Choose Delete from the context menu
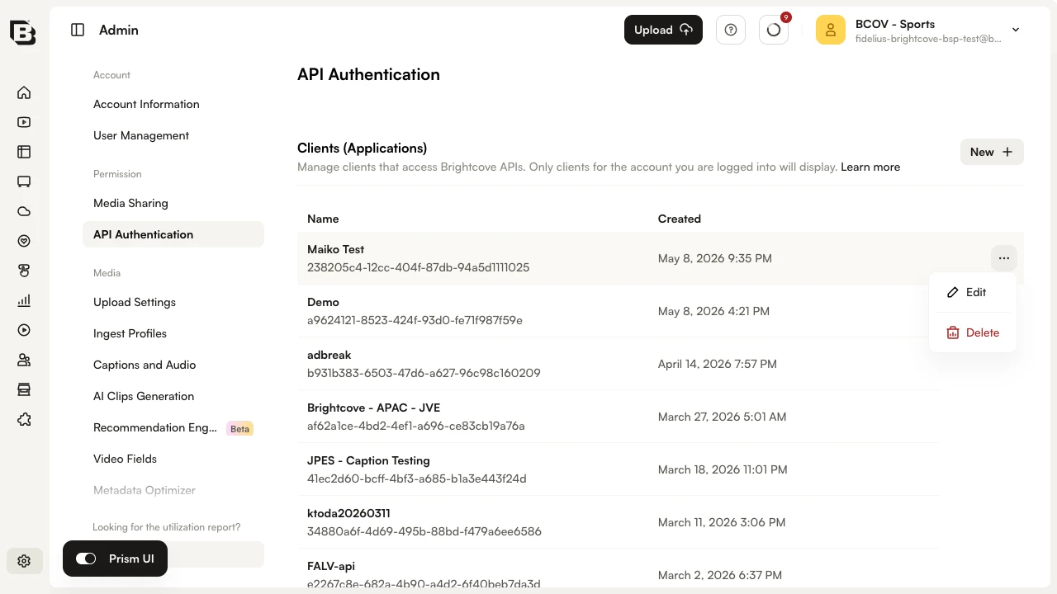The image size is (1057, 594). point(972,332)
